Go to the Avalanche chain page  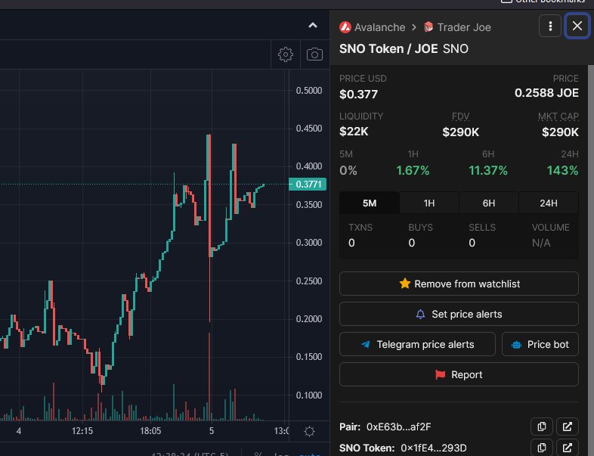coord(372,27)
